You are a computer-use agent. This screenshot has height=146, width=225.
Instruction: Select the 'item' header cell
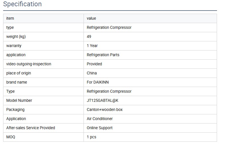[10, 18]
